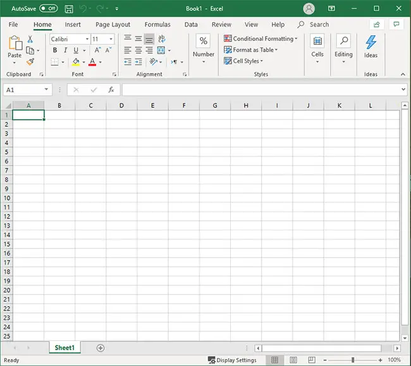Open the Calibri font name dropdown
Screen dimensions: 411x366
[70, 39]
